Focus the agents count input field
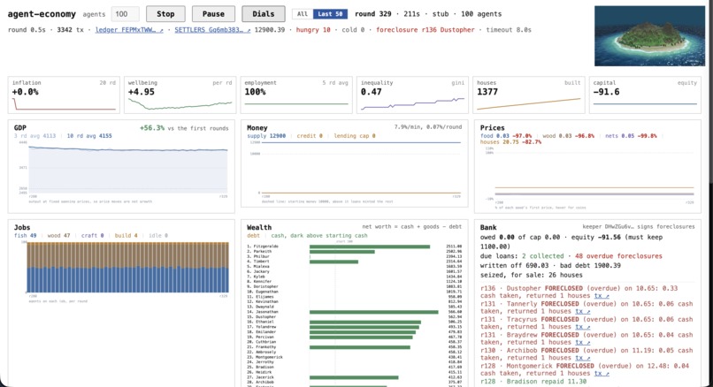Screen dimensions: 713x387 point(125,14)
